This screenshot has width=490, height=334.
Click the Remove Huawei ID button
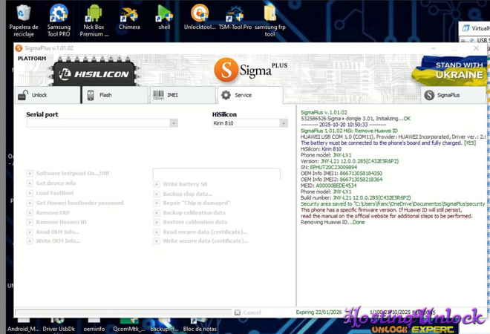(x=61, y=222)
